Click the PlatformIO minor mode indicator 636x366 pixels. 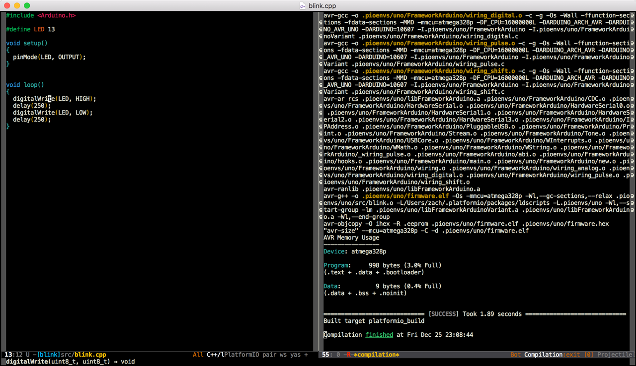243,355
